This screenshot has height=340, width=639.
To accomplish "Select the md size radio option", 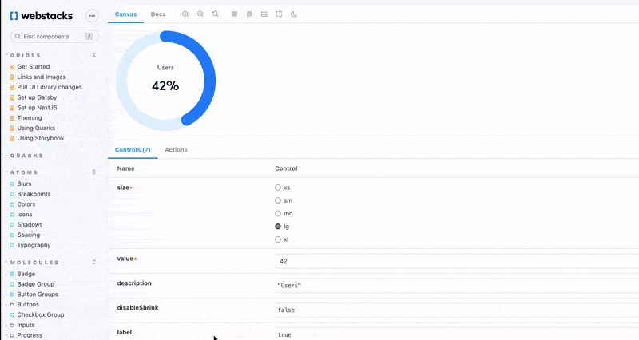I will point(278,213).
